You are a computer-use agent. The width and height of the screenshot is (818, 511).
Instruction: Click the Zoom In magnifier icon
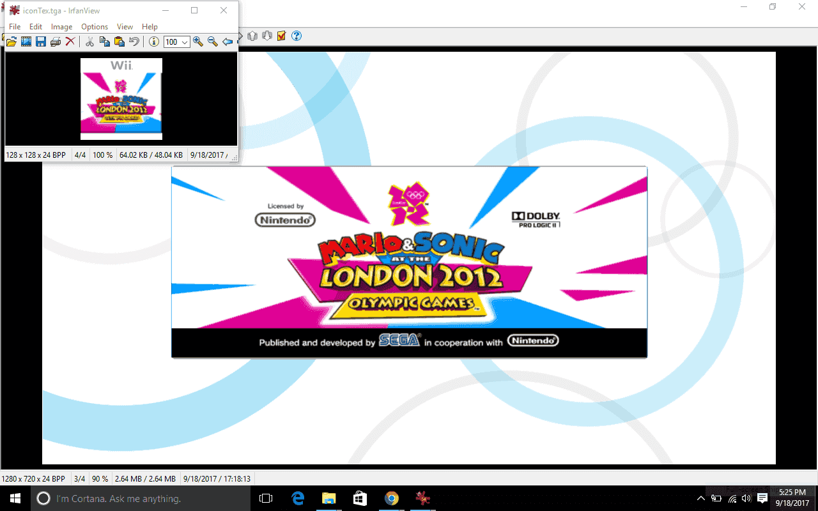coord(198,42)
